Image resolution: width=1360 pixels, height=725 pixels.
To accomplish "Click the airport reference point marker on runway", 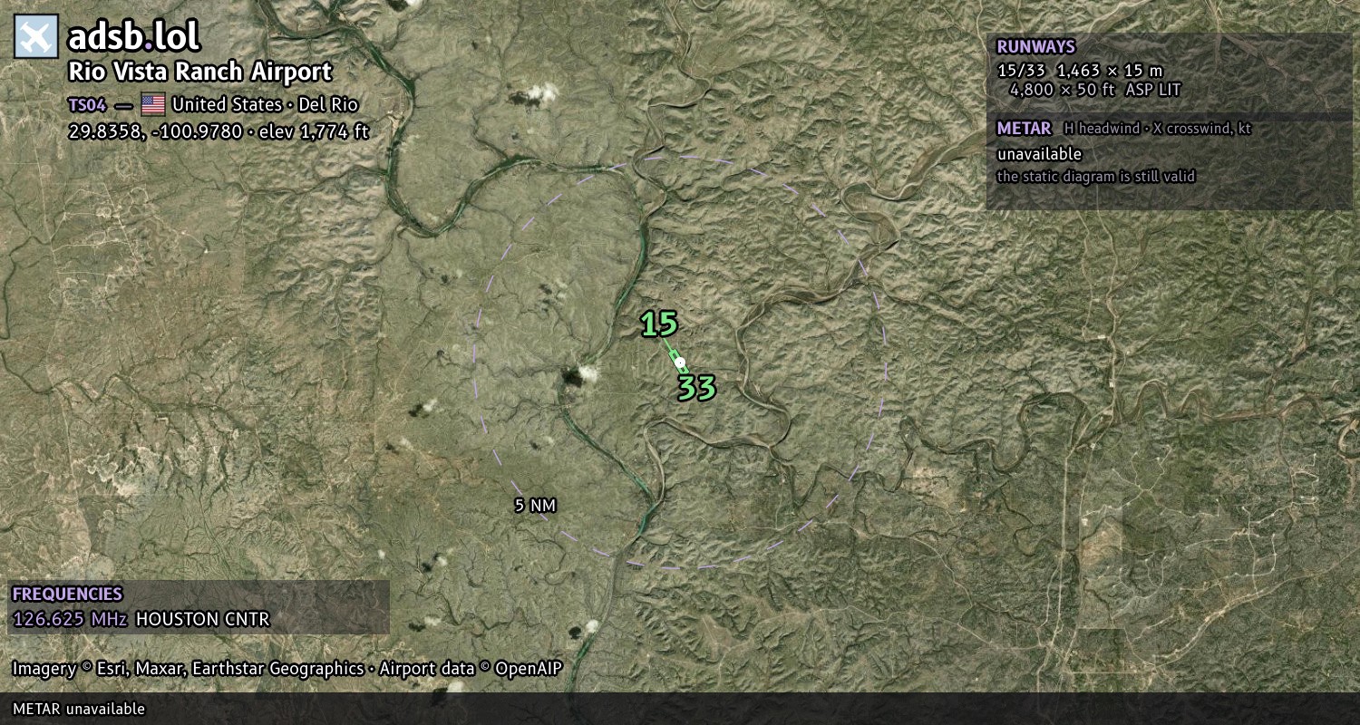I will pyautogui.click(x=680, y=362).
